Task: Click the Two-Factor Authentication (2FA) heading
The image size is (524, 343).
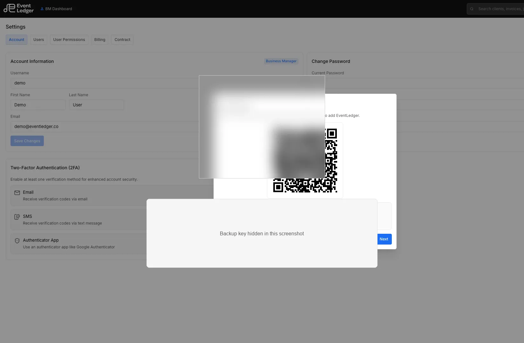Action: (45, 168)
